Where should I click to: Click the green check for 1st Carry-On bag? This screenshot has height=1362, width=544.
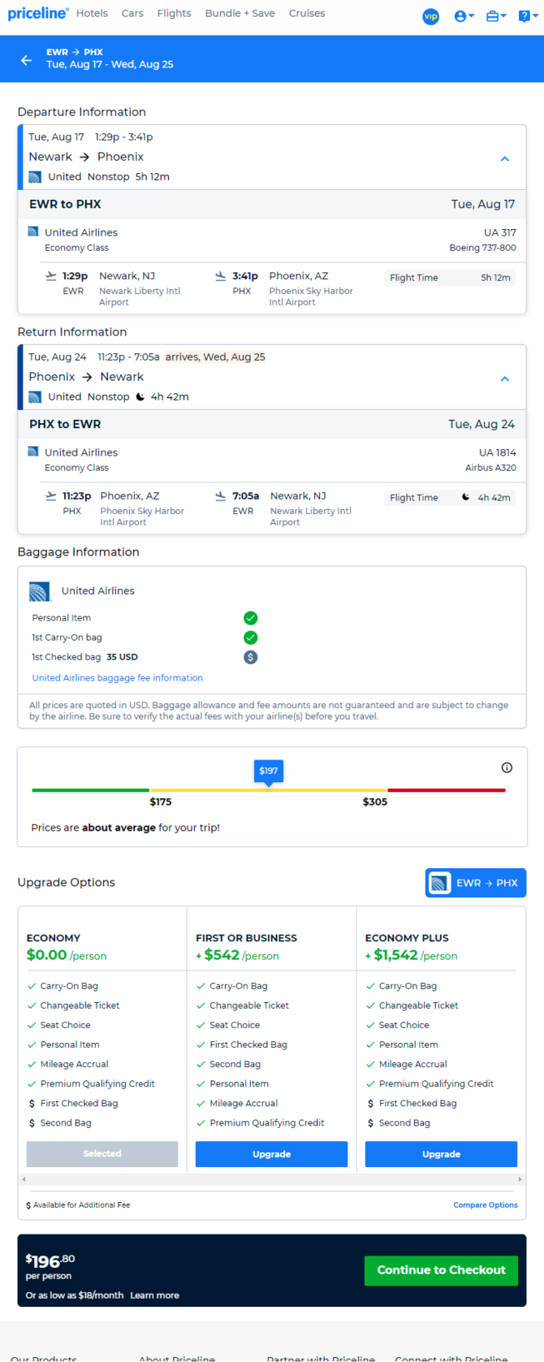(251, 638)
